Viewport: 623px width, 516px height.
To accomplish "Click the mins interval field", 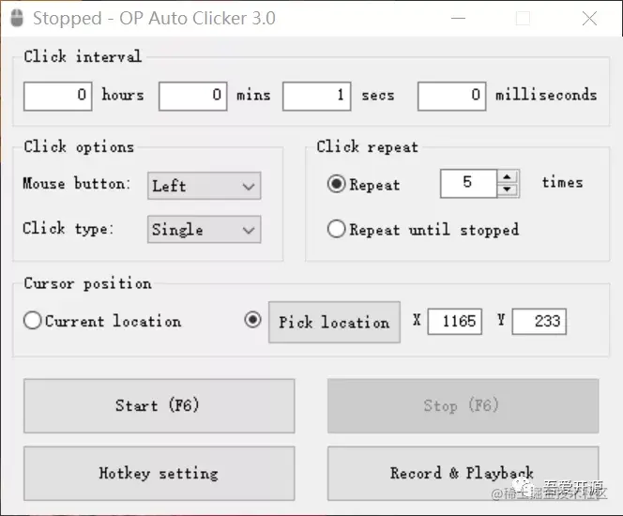I will 193,96.
